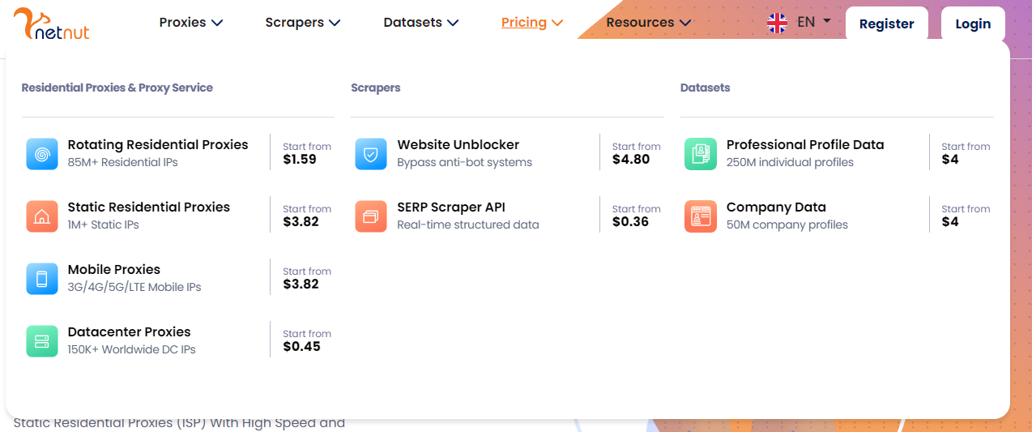
Task: Open the EN language dropdown arrow
Action: click(x=826, y=21)
